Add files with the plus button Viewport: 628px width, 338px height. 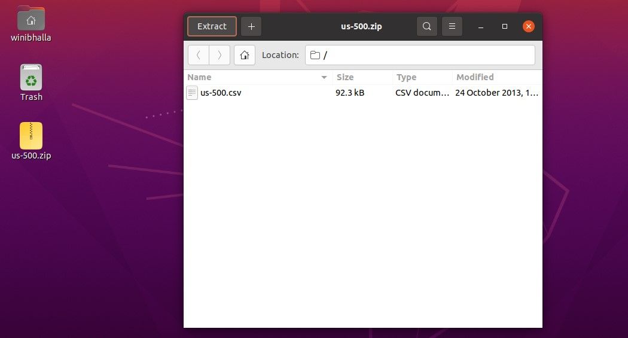[x=251, y=26]
